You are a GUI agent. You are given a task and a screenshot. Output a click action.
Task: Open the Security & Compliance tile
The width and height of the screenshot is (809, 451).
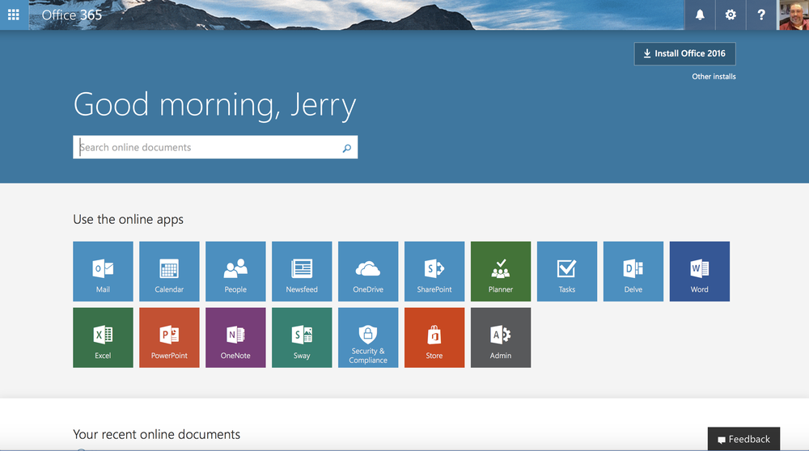(368, 338)
